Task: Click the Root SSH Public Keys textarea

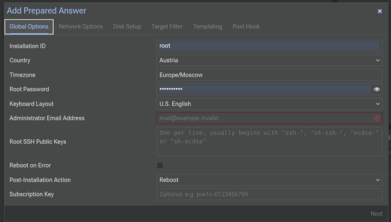Action: pyautogui.click(x=269, y=142)
